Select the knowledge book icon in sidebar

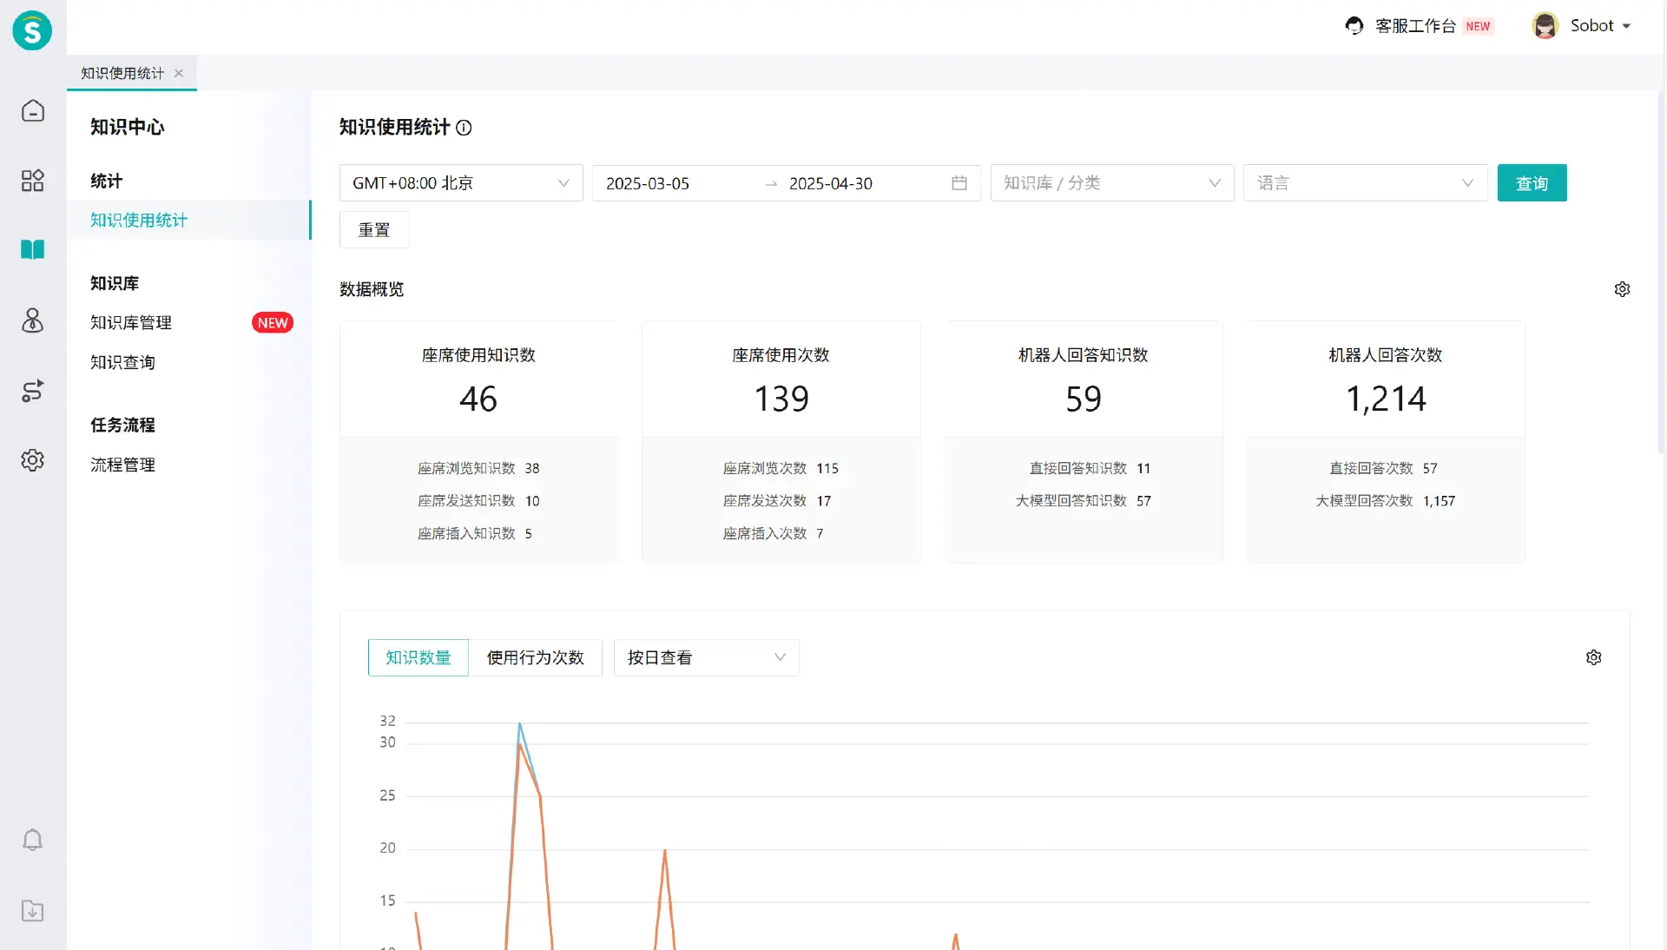(x=32, y=250)
